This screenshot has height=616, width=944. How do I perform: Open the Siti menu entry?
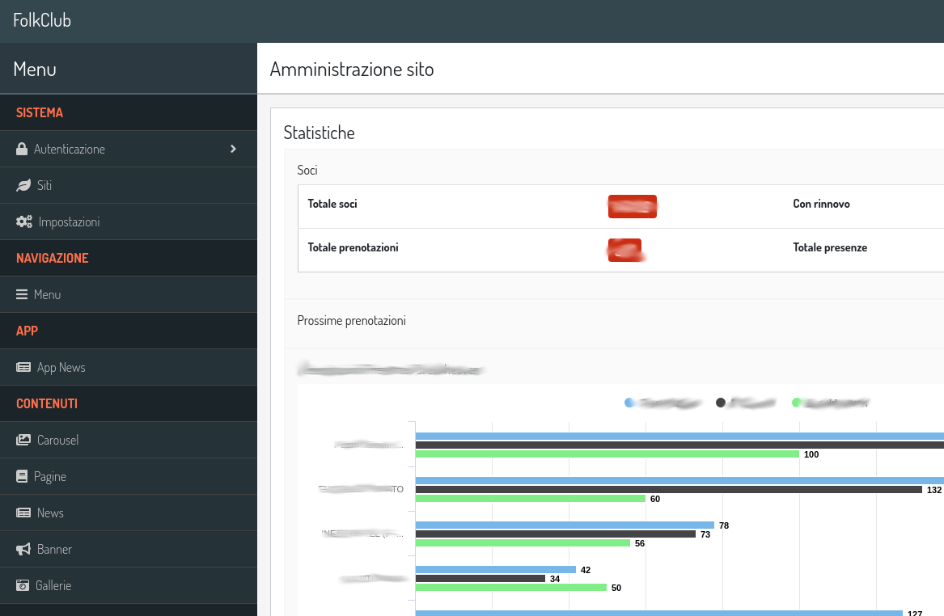click(x=44, y=186)
